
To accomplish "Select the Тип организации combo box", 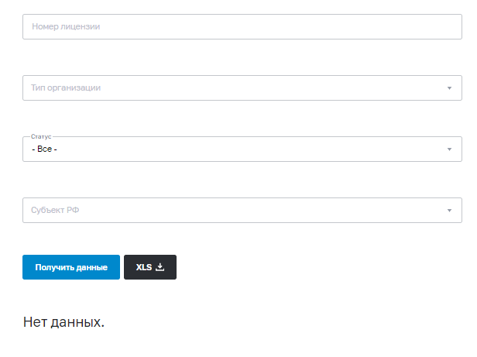I will tap(242, 88).
